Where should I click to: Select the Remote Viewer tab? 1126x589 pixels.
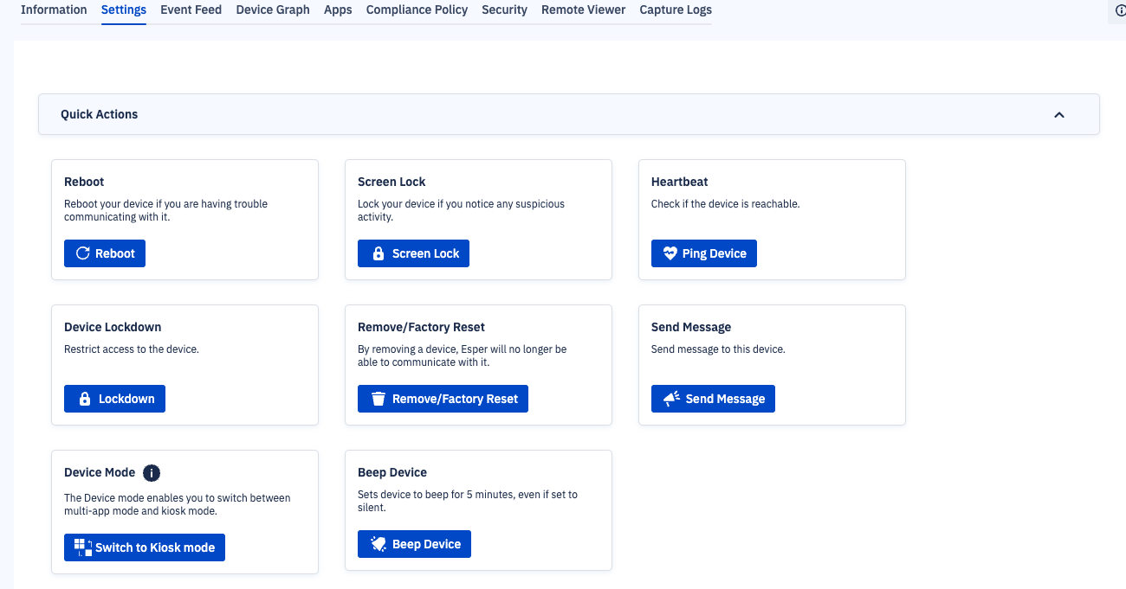click(x=583, y=10)
